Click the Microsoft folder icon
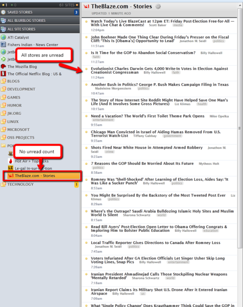The width and height of the screenshot is (243, 307). [x=3, y=129]
